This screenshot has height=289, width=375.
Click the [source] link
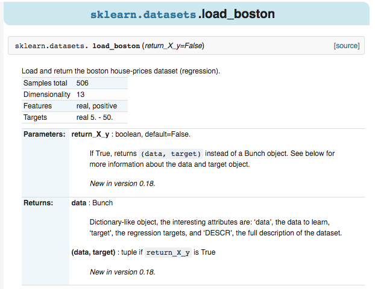(346, 46)
